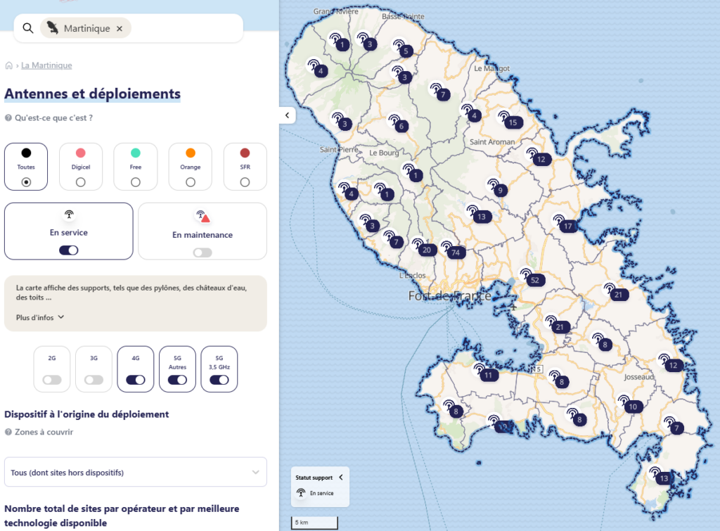720x531 pixels.
Task: Enable the En maintenance switch
Action: (202, 252)
